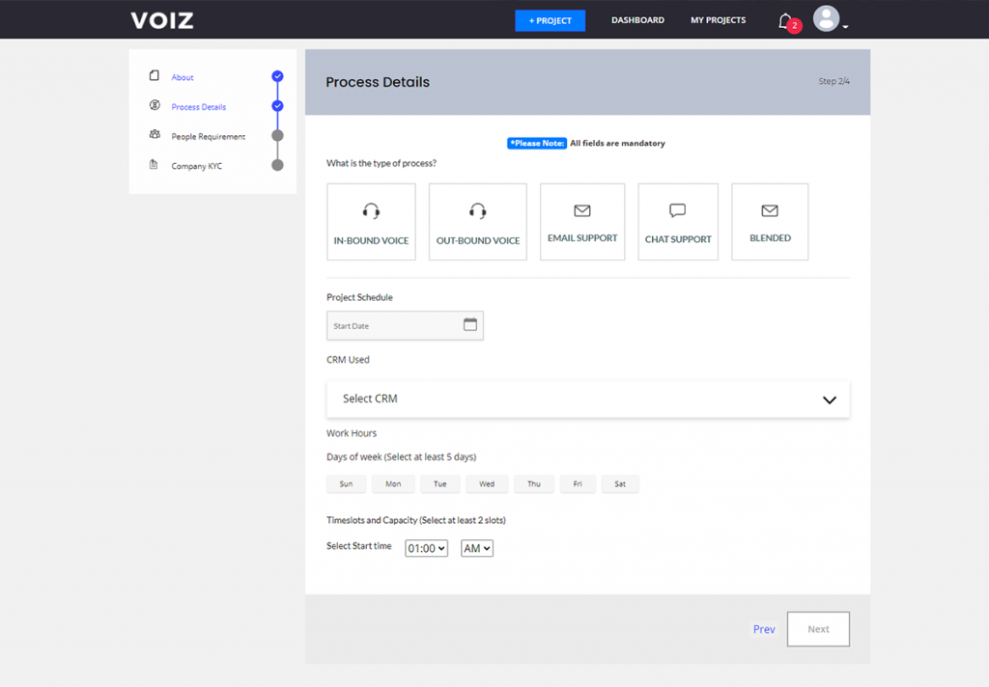Click the Please Note badge
Viewport: 989px width, 687px height.
pyautogui.click(x=537, y=143)
